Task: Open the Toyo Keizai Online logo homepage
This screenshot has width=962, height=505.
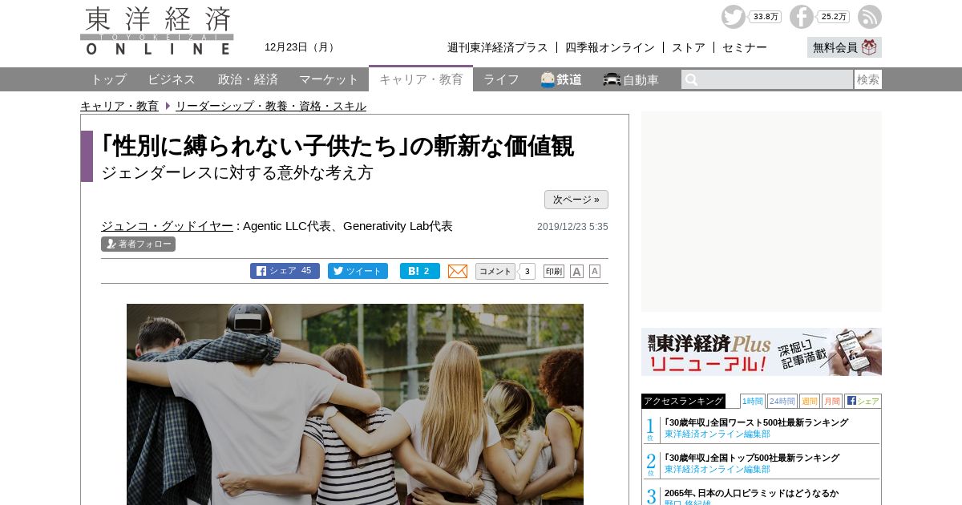Action: point(157,30)
